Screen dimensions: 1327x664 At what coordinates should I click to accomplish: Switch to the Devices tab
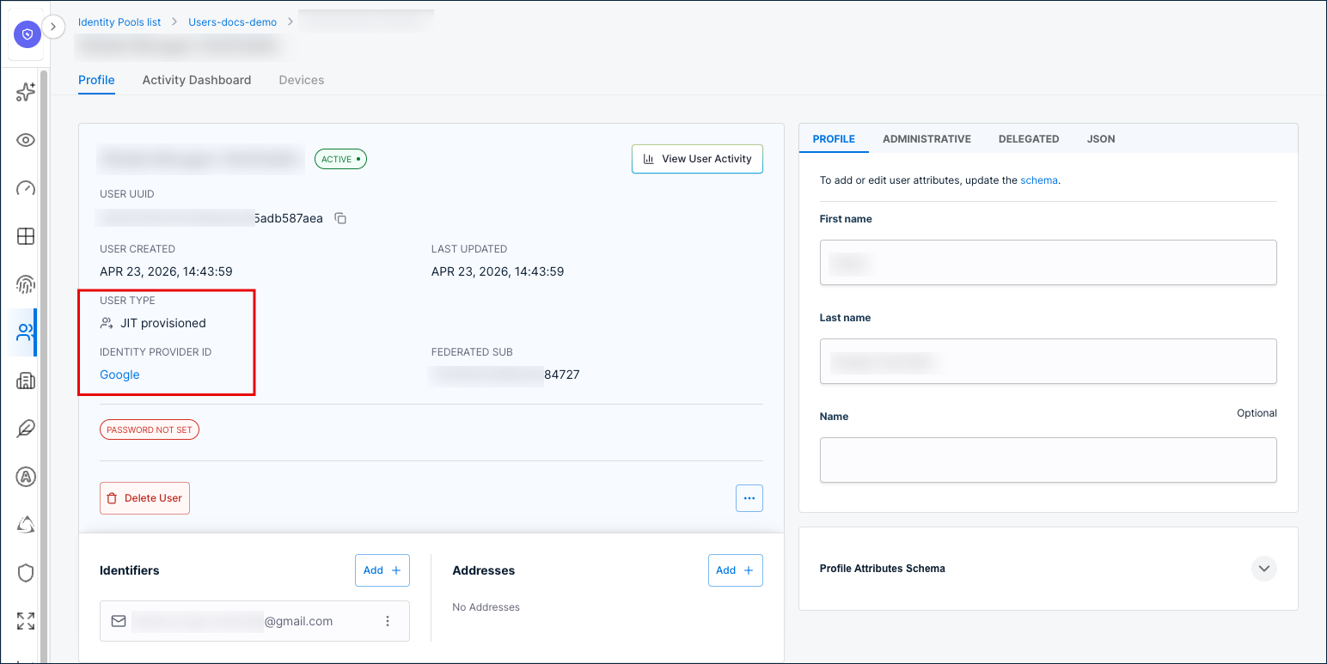(302, 80)
